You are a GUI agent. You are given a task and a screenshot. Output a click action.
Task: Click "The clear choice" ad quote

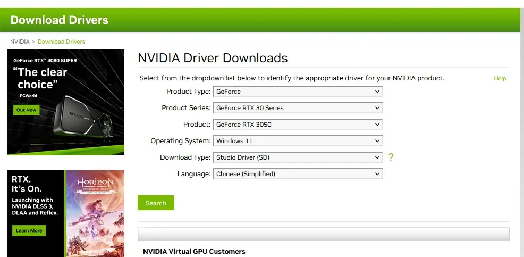(x=40, y=78)
